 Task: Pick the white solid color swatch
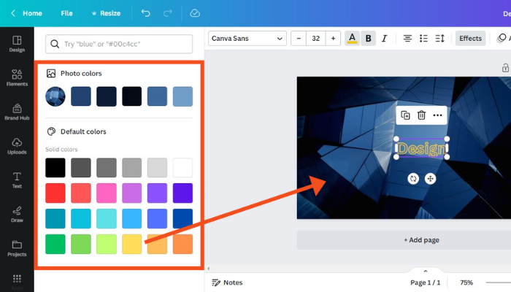(182, 167)
